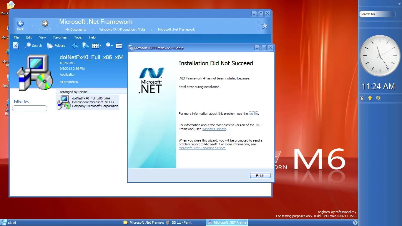Select the dotNetFx40_Full_x86_x64 file item
This screenshot has width=402, height=226.
point(88,102)
